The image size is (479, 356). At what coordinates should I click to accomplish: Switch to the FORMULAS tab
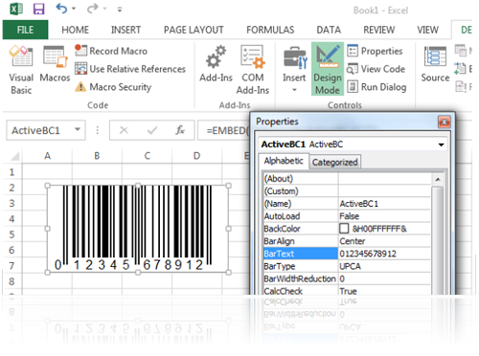[x=270, y=30]
